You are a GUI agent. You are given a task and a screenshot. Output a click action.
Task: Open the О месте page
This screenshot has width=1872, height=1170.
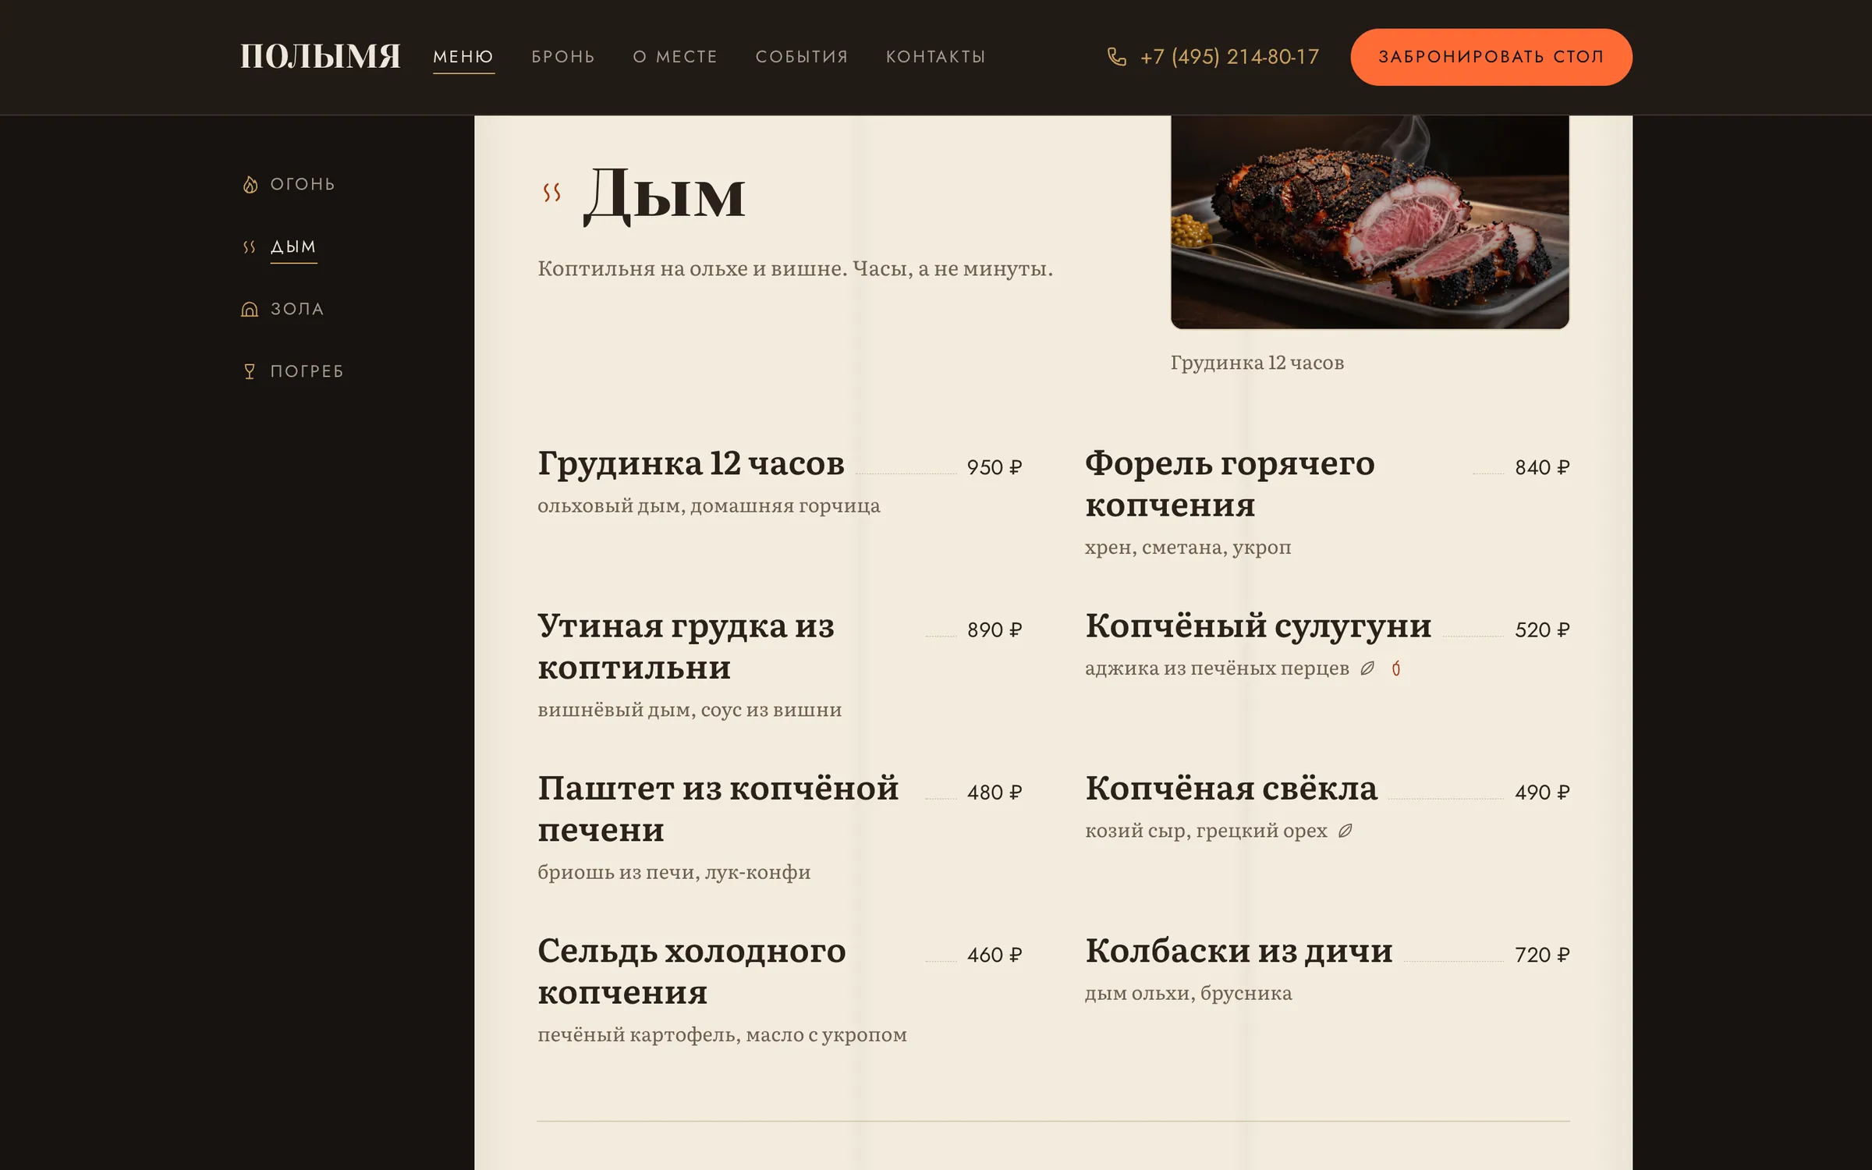[675, 57]
